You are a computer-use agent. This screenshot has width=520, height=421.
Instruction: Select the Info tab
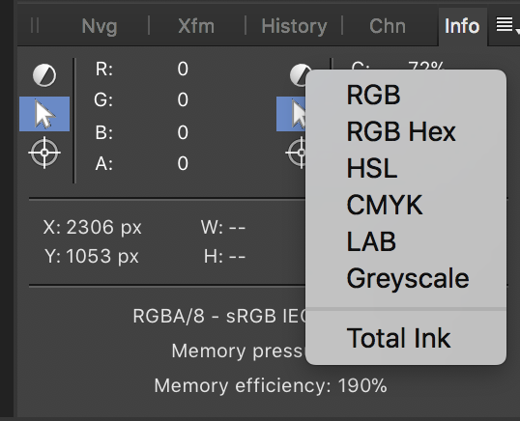point(462,26)
